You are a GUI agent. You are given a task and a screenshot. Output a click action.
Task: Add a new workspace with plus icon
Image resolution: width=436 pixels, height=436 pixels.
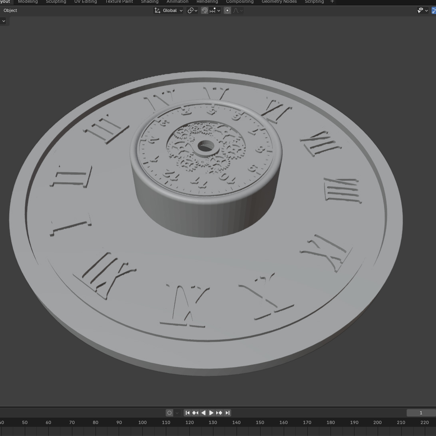[x=332, y=2]
